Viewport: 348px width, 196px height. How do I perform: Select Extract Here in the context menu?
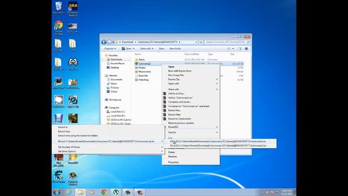pyautogui.click(x=174, y=115)
